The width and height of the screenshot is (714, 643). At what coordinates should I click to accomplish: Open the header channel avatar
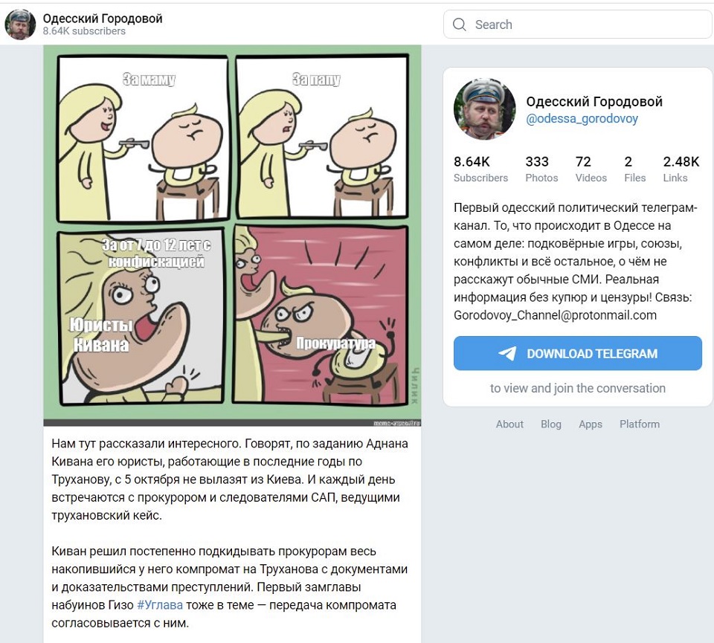20,25
